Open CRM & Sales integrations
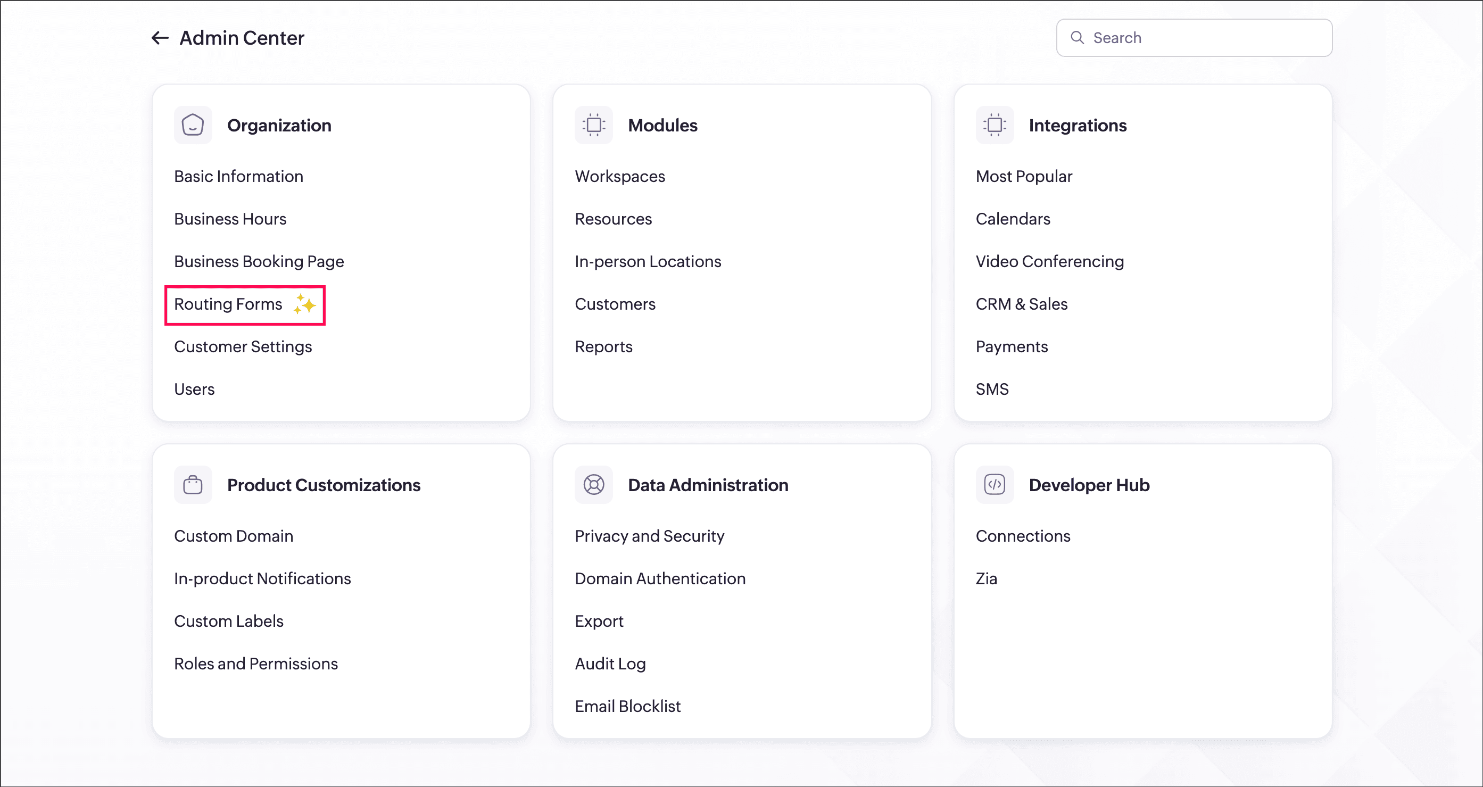This screenshot has width=1483, height=787. (1021, 304)
